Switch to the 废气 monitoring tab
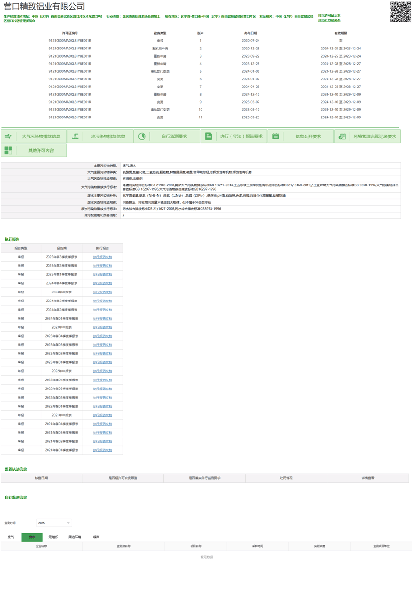413x593 pixels. 11,537
